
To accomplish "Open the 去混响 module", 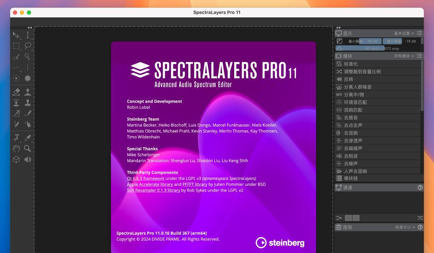I will pyautogui.click(x=377, y=133).
